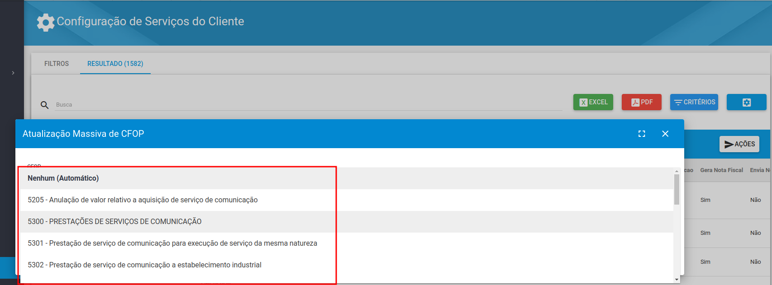
Task: Choose CFOP 5302 estabelecimento industrial option
Action: [x=347, y=265]
